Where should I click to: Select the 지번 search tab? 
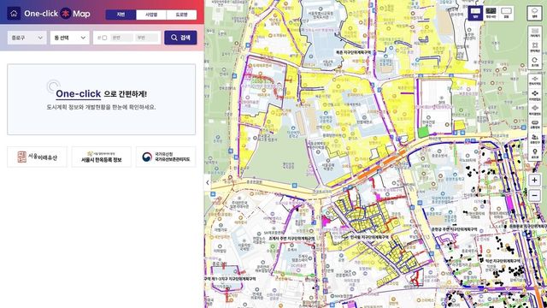tap(121, 15)
